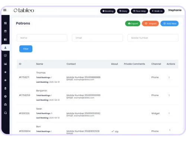Viewport: 186px width, 142px height.
Task: Select the Patrons person icon in sidebar
Action: 5,47
